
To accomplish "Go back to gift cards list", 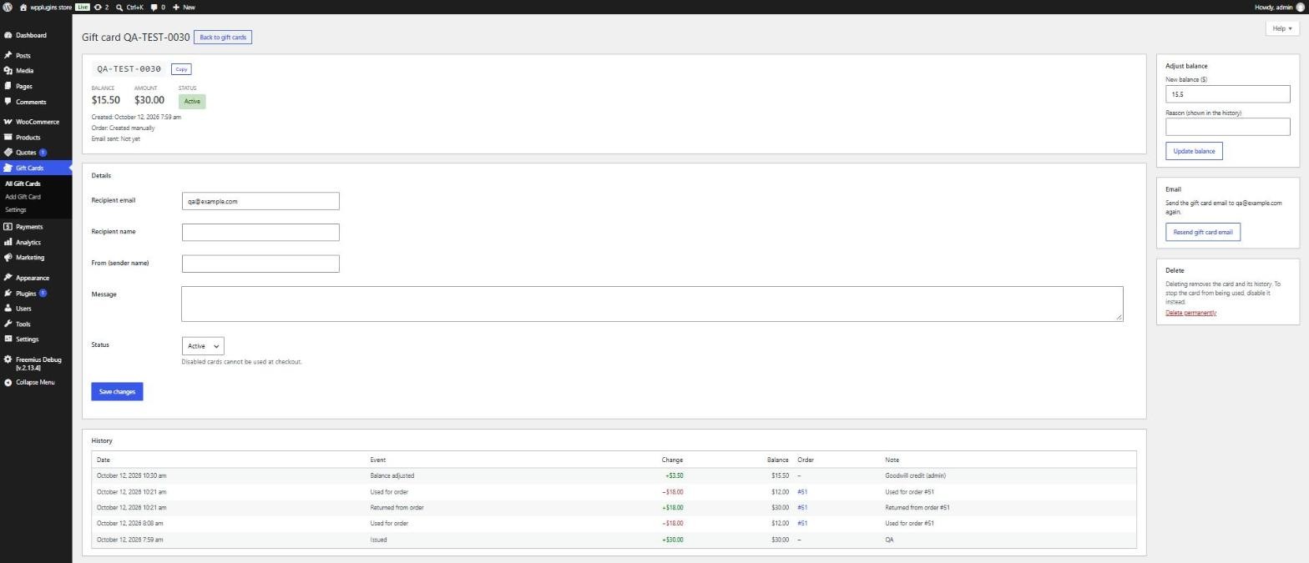I will [223, 38].
